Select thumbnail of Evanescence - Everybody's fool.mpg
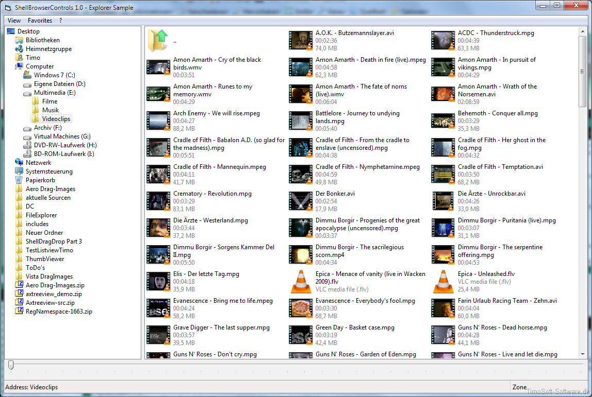Screen dimensions: 592x397 301,308
